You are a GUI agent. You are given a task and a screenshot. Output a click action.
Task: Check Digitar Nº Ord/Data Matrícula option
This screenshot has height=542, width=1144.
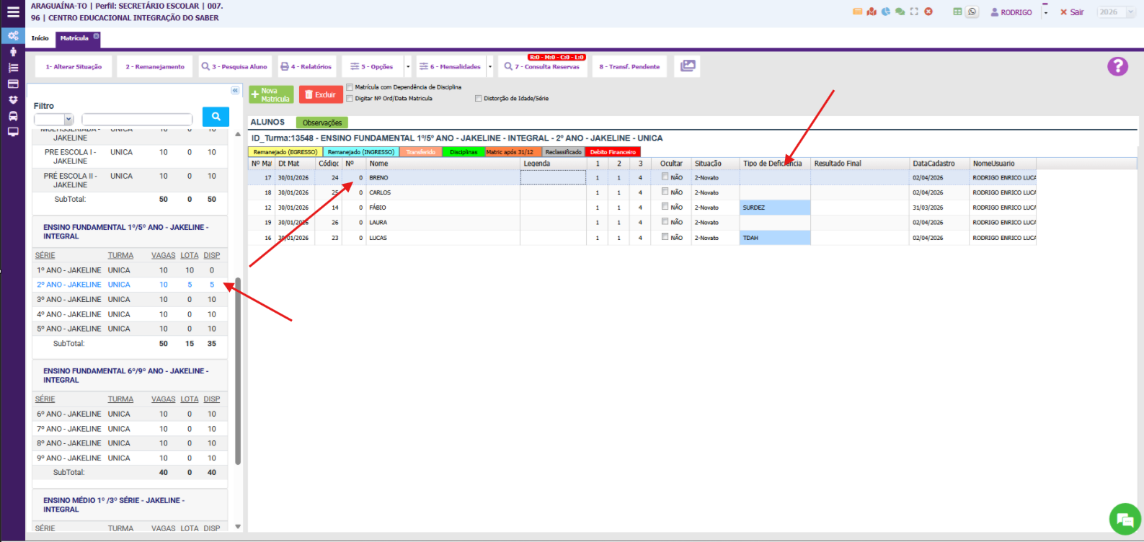click(x=350, y=98)
